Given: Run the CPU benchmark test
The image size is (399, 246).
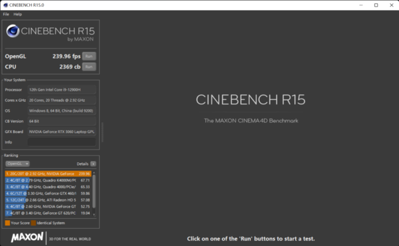Looking at the screenshot, I should point(89,66).
